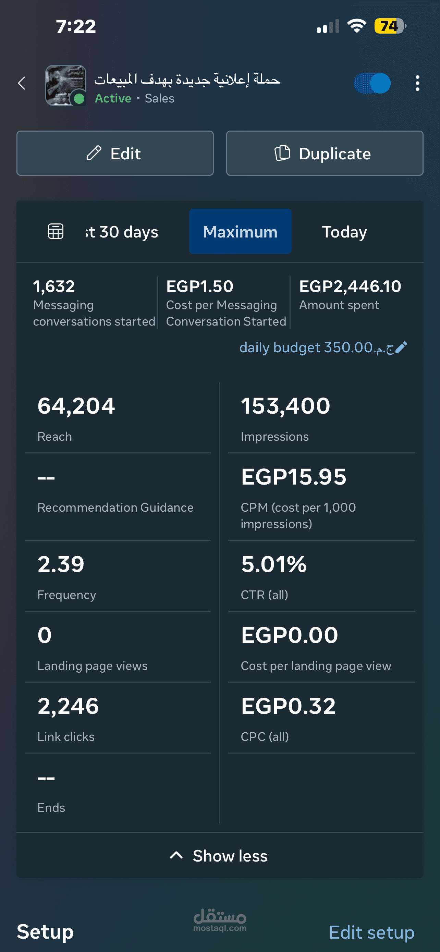This screenshot has width=440, height=952.
Task: Collapse metrics with Show less
Action: point(230,856)
